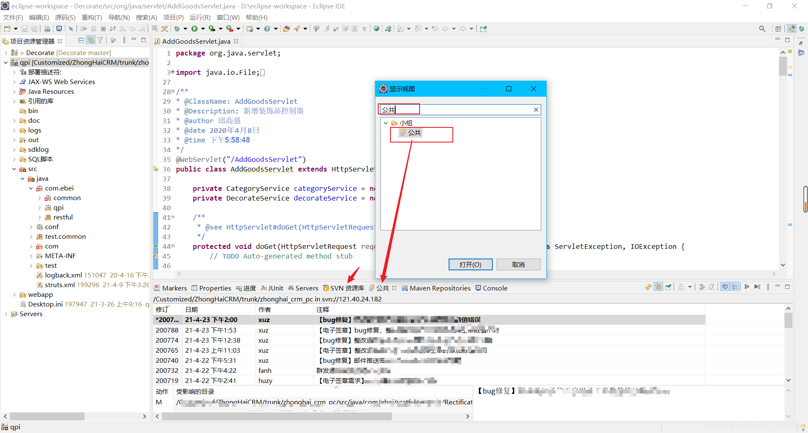Screen dimensions: 808x433
Task: Open the New wizard dropdown arrow
Action: point(16,29)
